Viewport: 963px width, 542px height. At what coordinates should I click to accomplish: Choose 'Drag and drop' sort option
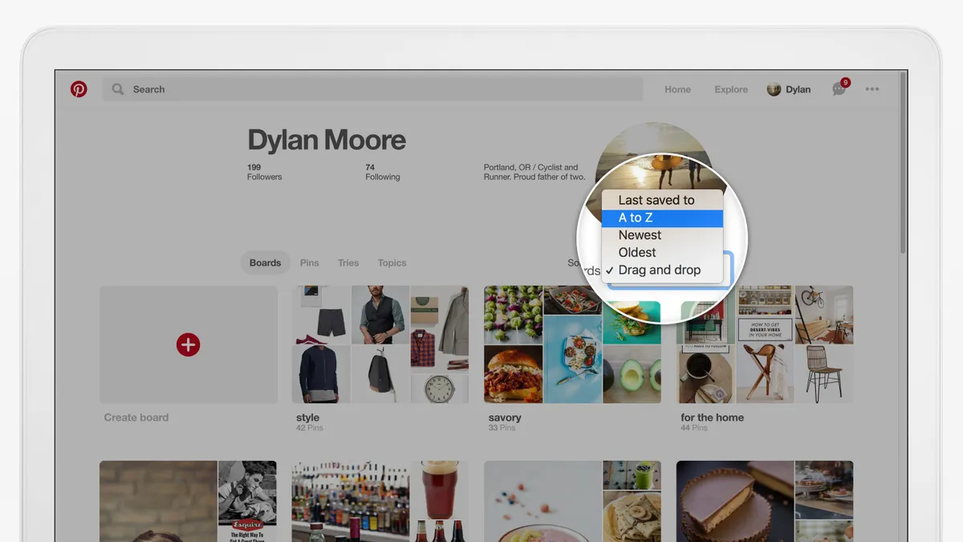click(x=663, y=271)
